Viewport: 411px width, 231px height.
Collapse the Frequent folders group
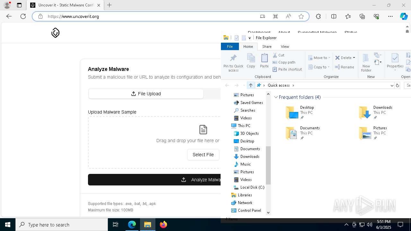point(276,97)
